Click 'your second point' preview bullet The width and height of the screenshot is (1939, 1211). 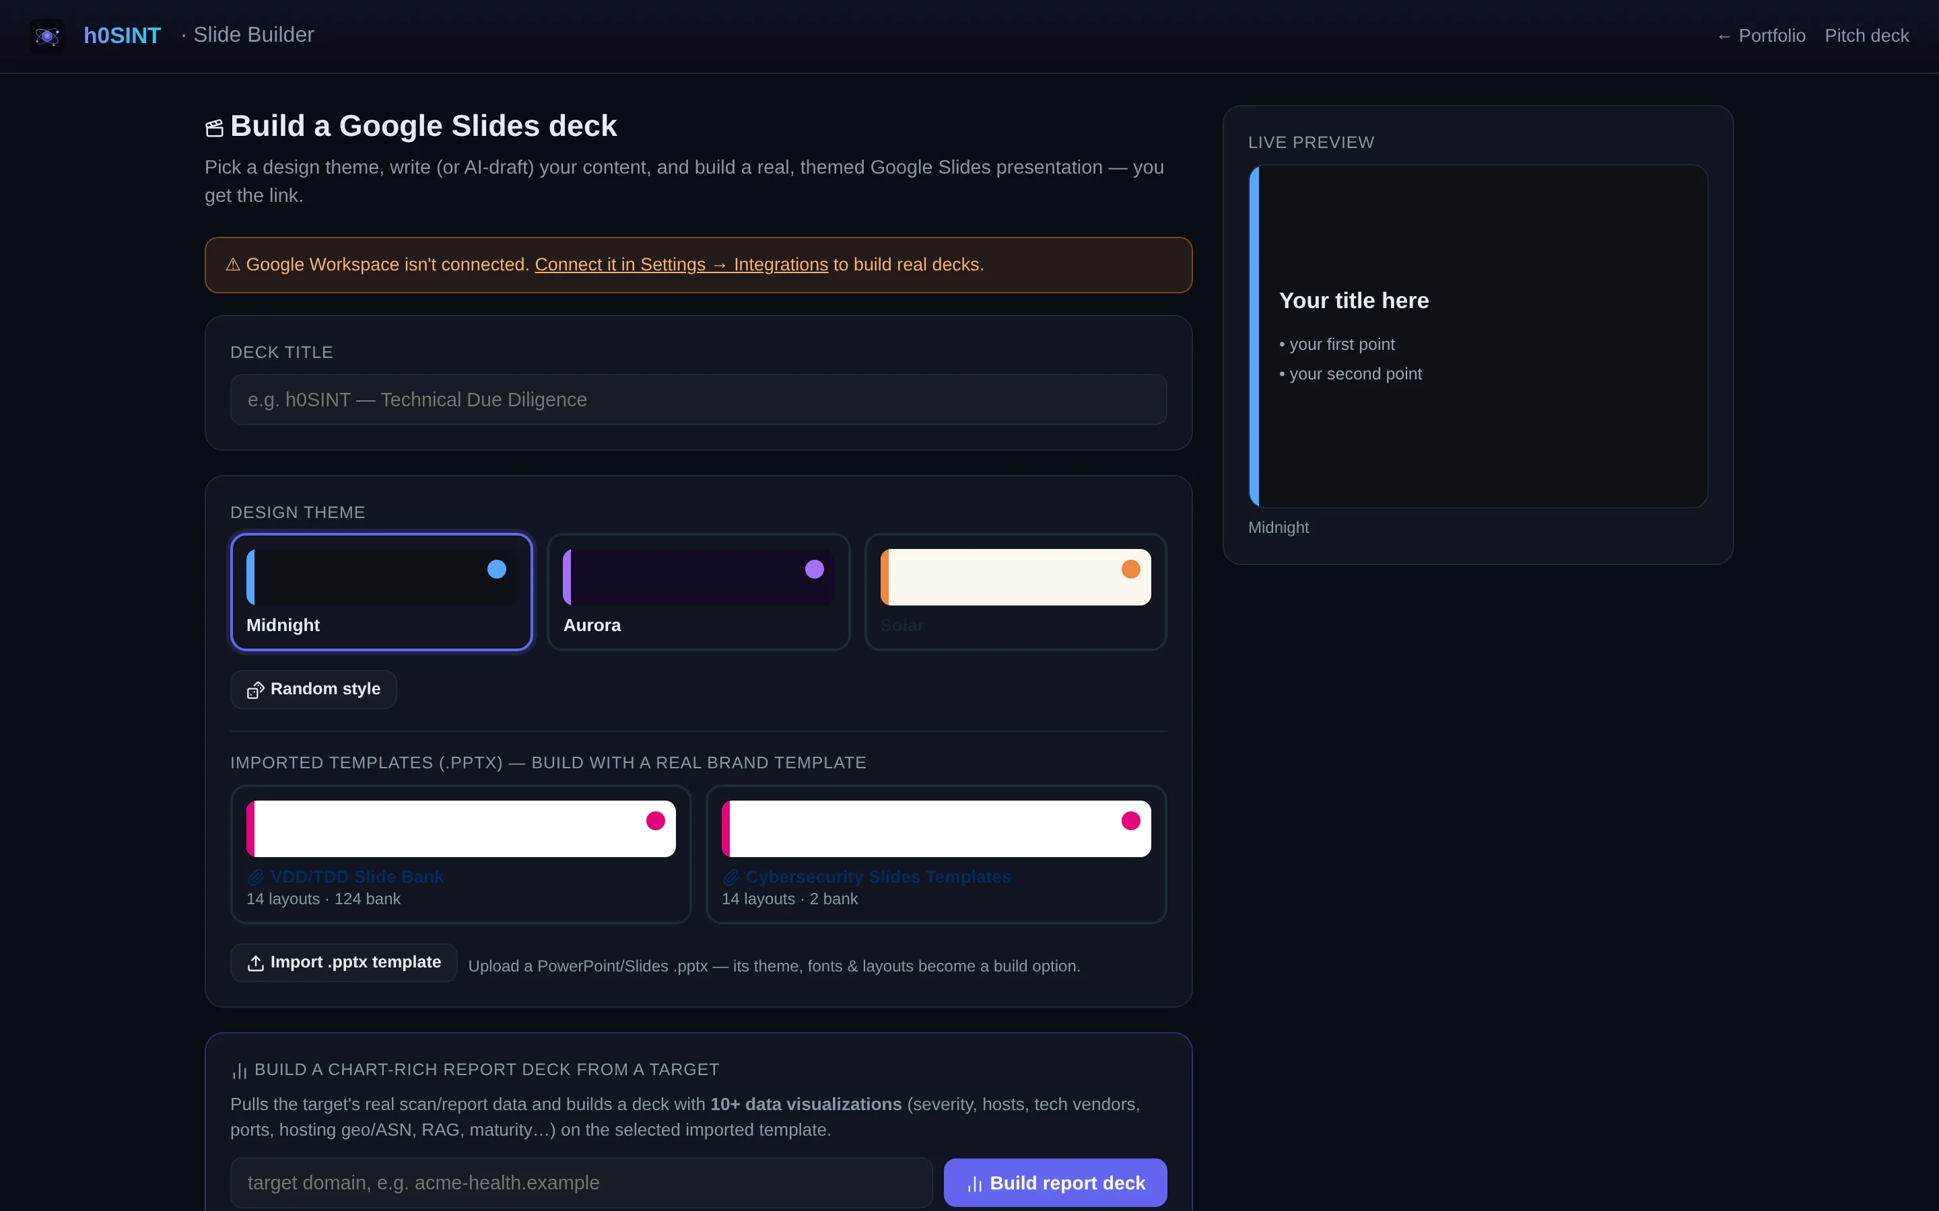1351,374
